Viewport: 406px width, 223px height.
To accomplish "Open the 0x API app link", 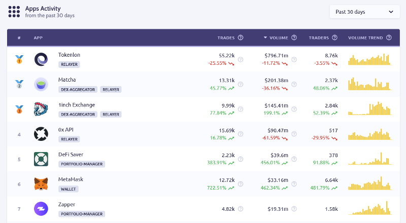I will (x=66, y=130).
